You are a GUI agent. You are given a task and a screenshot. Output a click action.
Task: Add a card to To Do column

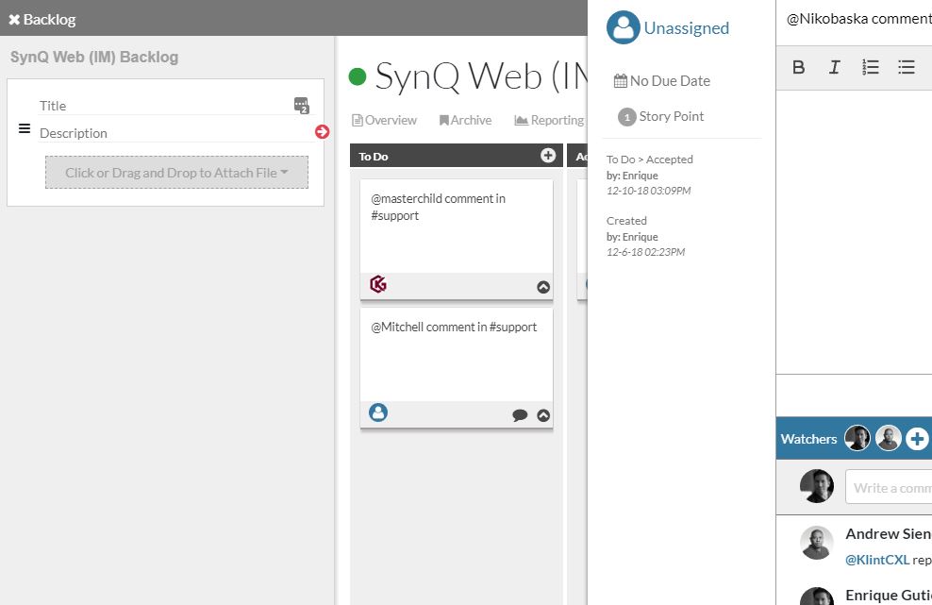tap(548, 156)
